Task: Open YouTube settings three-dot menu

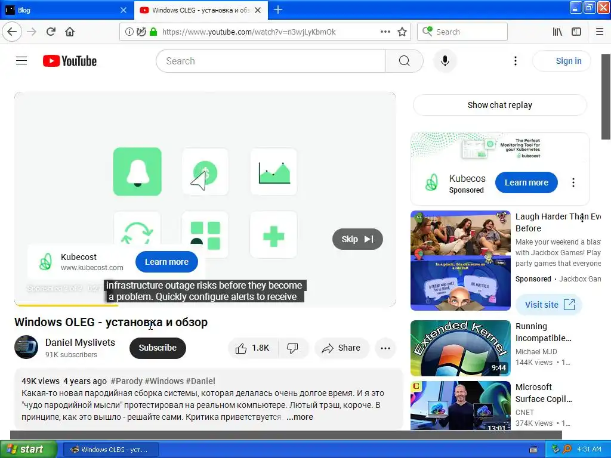Action: coord(515,61)
